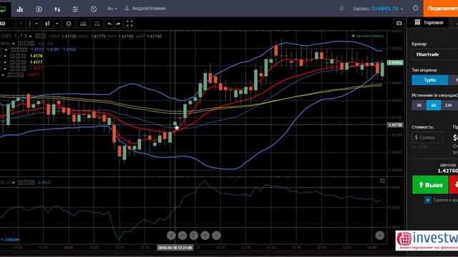458x257 pixels.
Task: Click the high value 1.41770 in legend
Action: click(98, 36)
